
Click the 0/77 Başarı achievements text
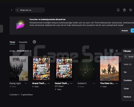pos(59,86)
